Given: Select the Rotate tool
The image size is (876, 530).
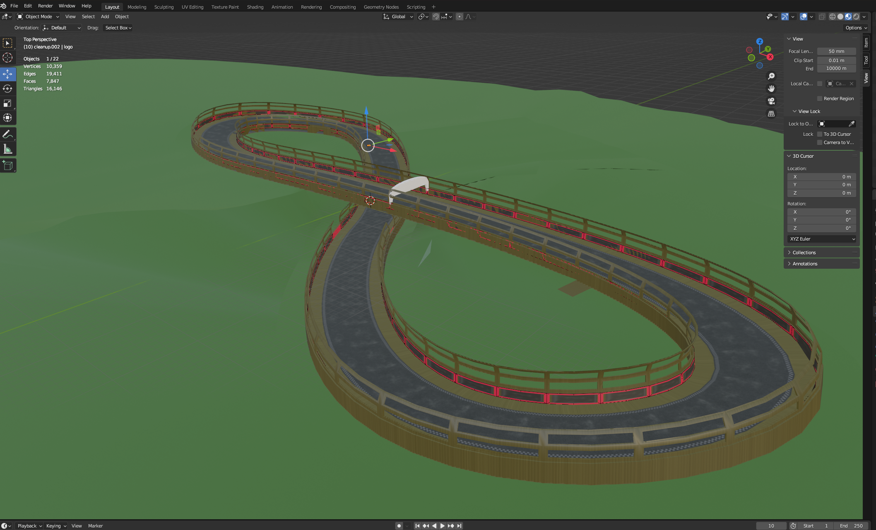Looking at the screenshot, I should tap(7, 88).
